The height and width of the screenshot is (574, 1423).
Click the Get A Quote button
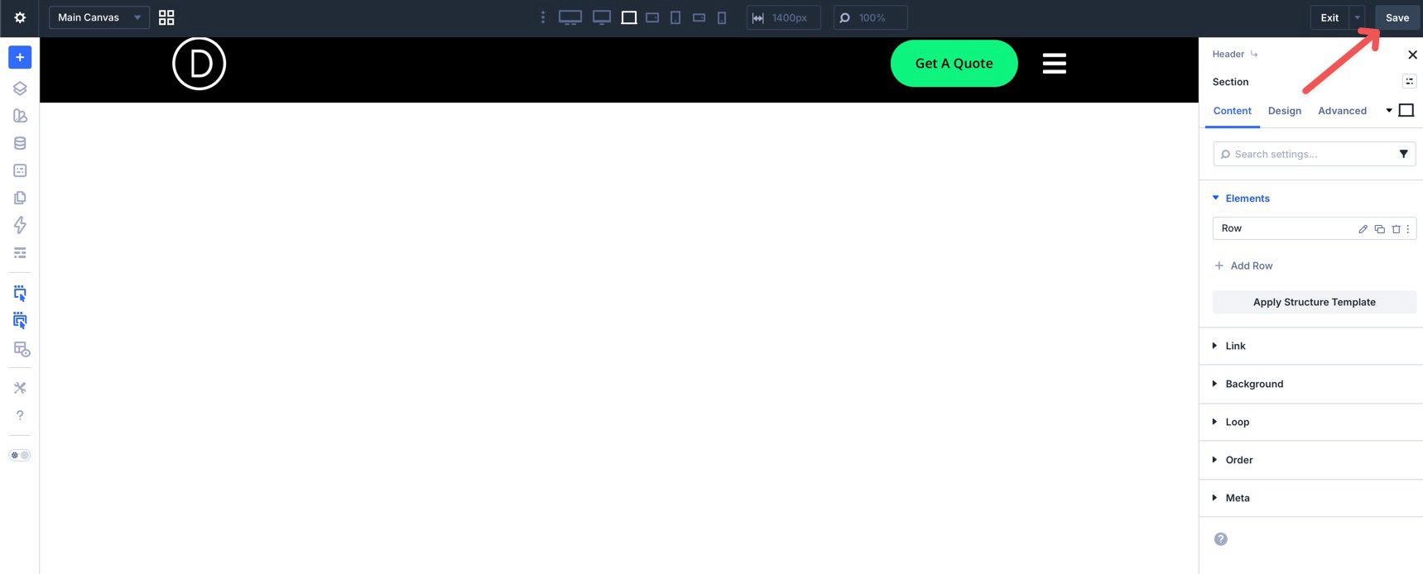(954, 63)
